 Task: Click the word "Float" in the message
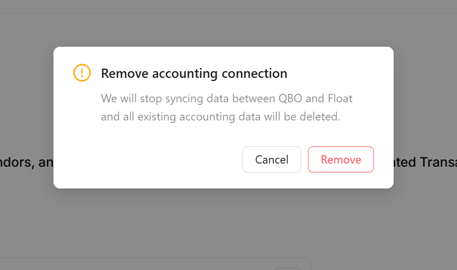pyautogui.click(x=340, y=98)
